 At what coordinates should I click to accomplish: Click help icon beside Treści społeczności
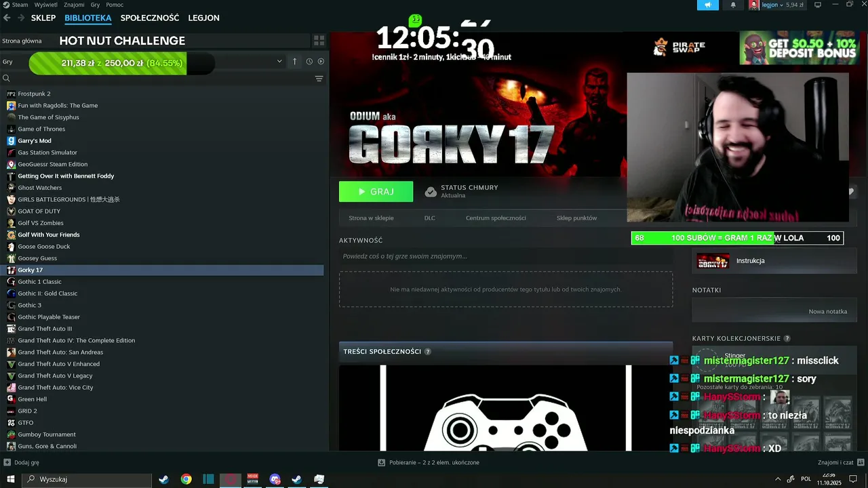(x=427, y=351)
